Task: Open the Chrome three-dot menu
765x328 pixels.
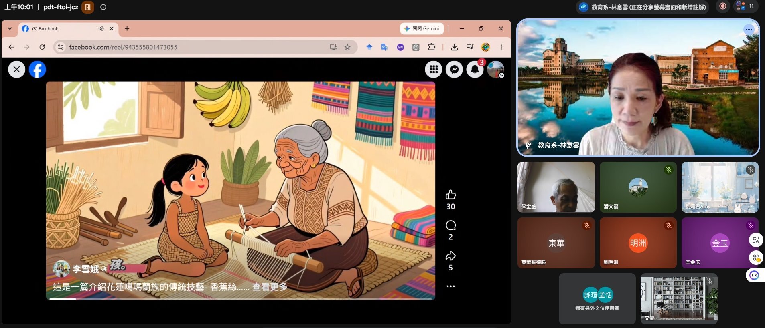Action: coord(501,47)
